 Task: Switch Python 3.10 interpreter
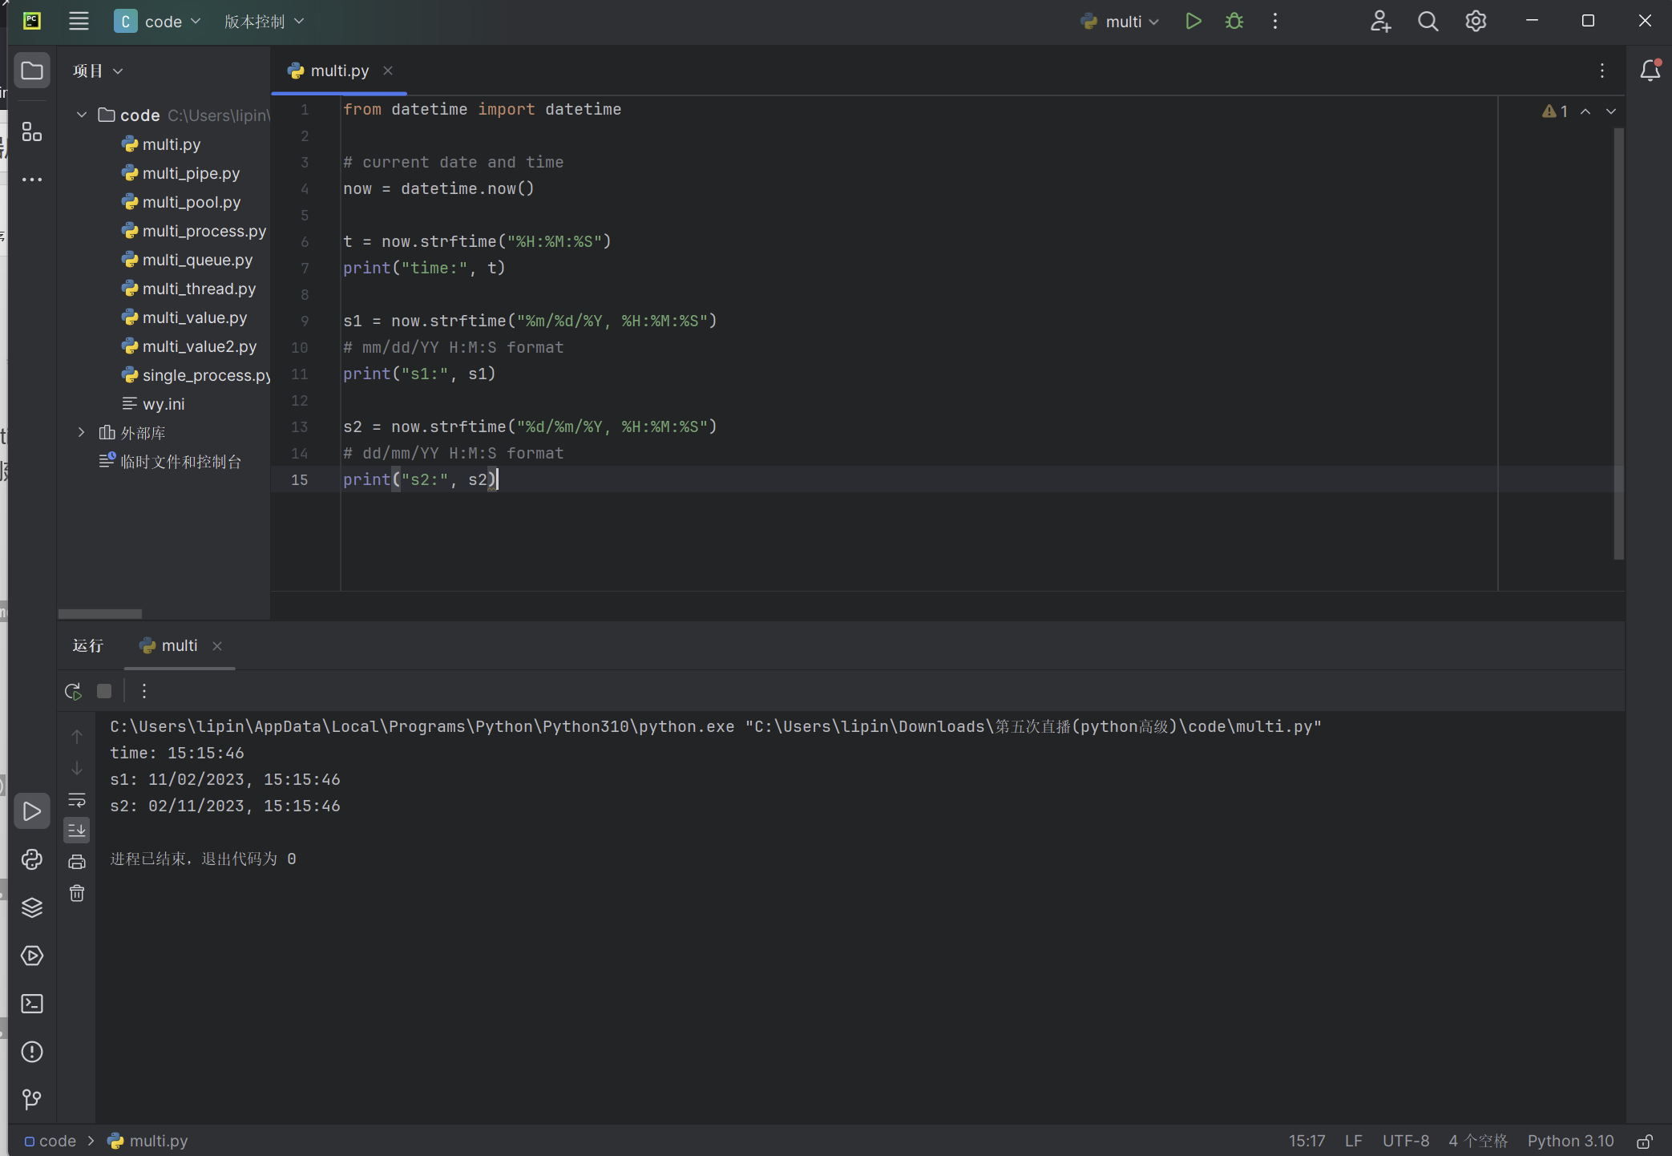1570,1141
